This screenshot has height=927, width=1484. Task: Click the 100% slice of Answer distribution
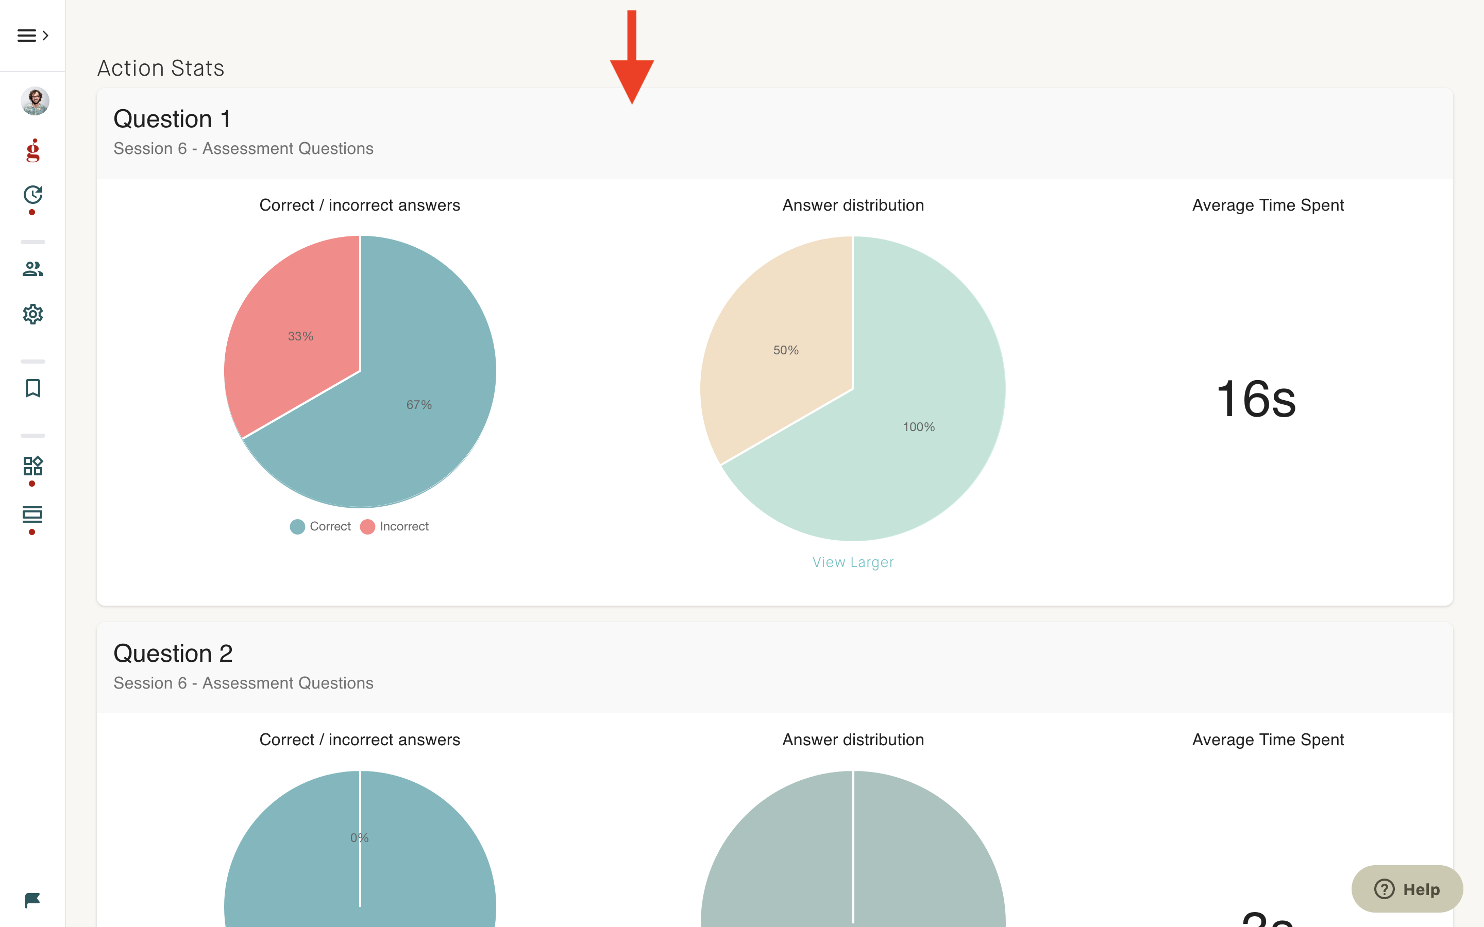pos(919,427)
